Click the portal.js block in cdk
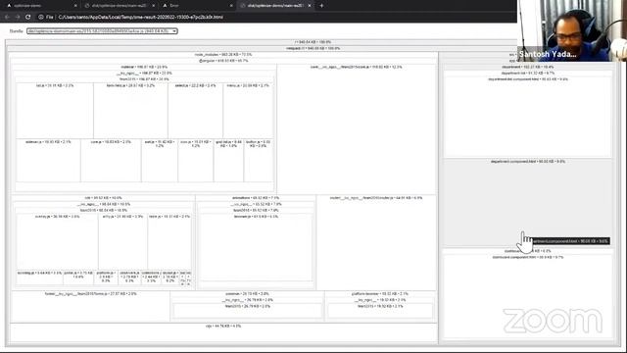Screen dimensions: 627x353 78,277
